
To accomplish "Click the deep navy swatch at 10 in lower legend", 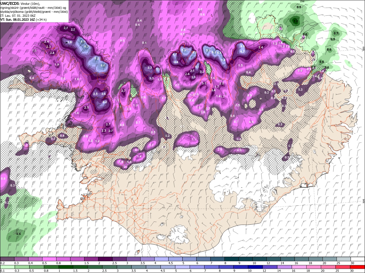I will pyautogui.click(x=255, y=267).
